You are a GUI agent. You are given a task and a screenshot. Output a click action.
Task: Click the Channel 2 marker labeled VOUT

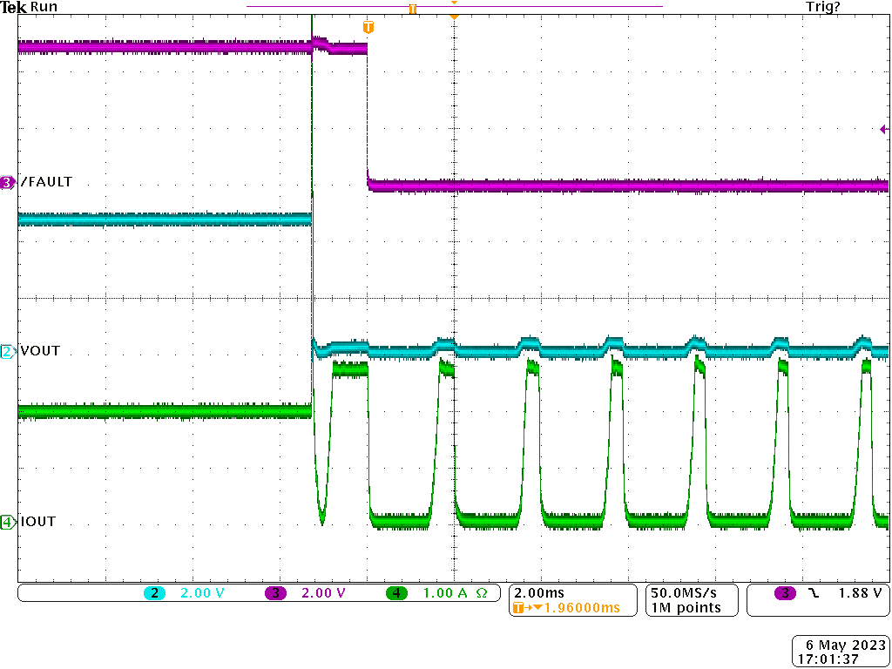pyautogui.click(x=7, y=351)
